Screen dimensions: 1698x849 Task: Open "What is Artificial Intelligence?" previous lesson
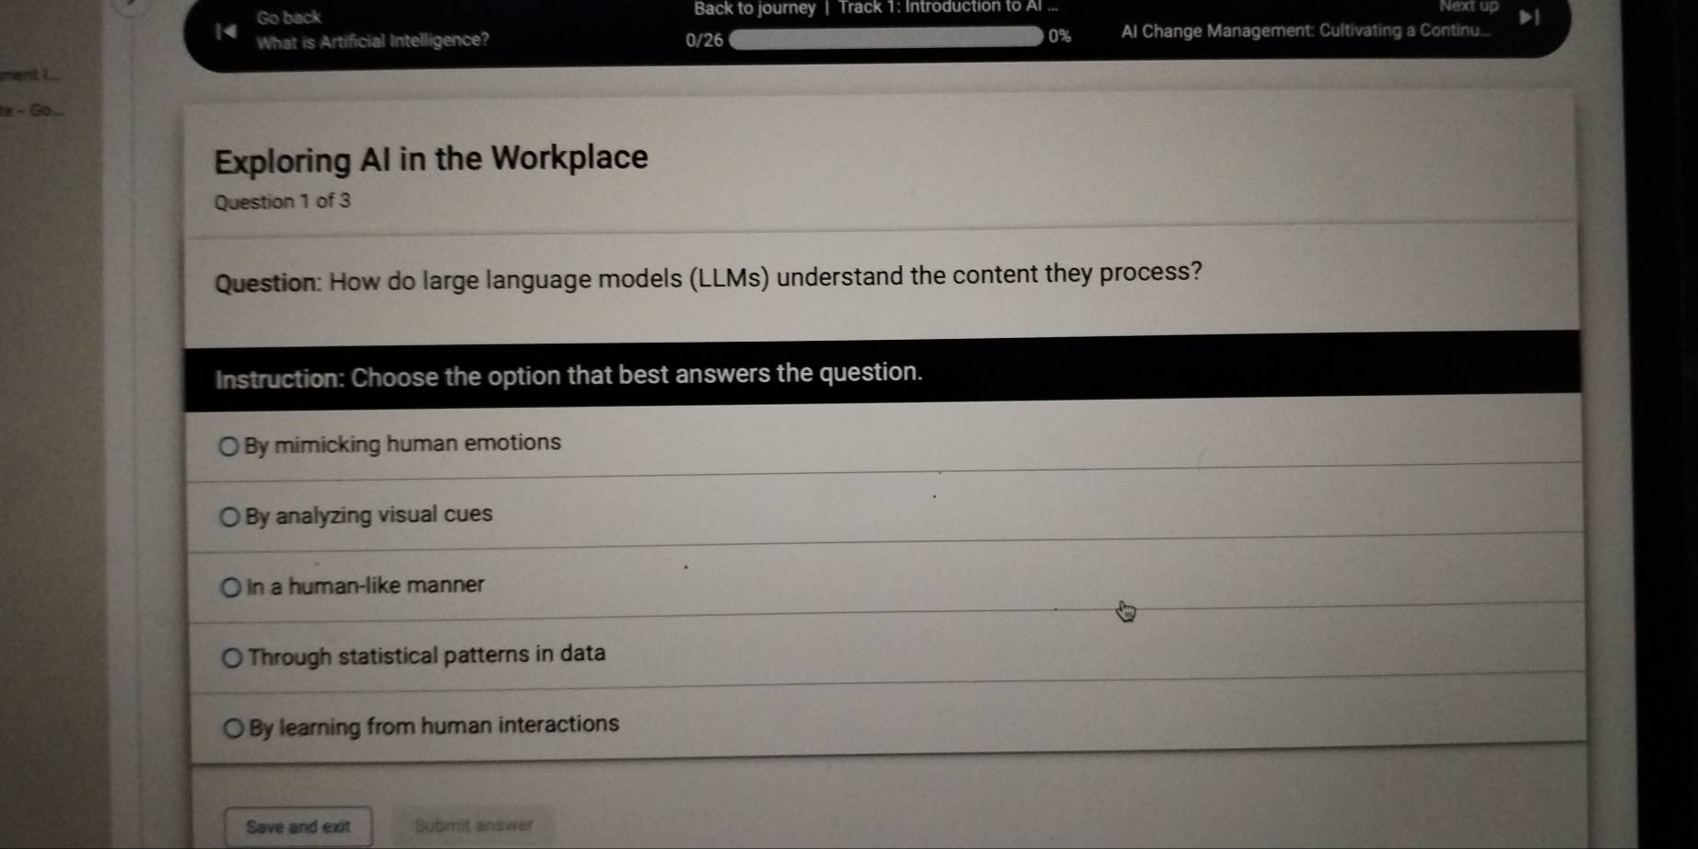372,41
